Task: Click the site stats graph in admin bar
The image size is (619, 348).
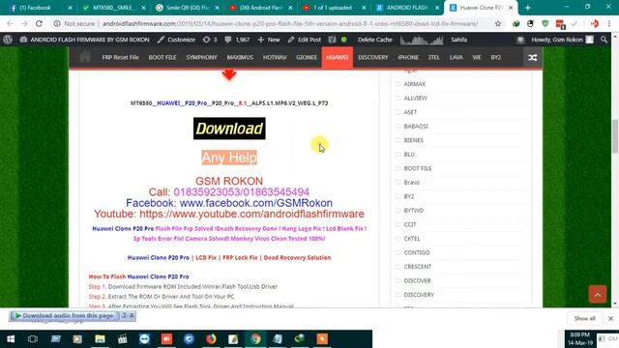Action: 422,40
